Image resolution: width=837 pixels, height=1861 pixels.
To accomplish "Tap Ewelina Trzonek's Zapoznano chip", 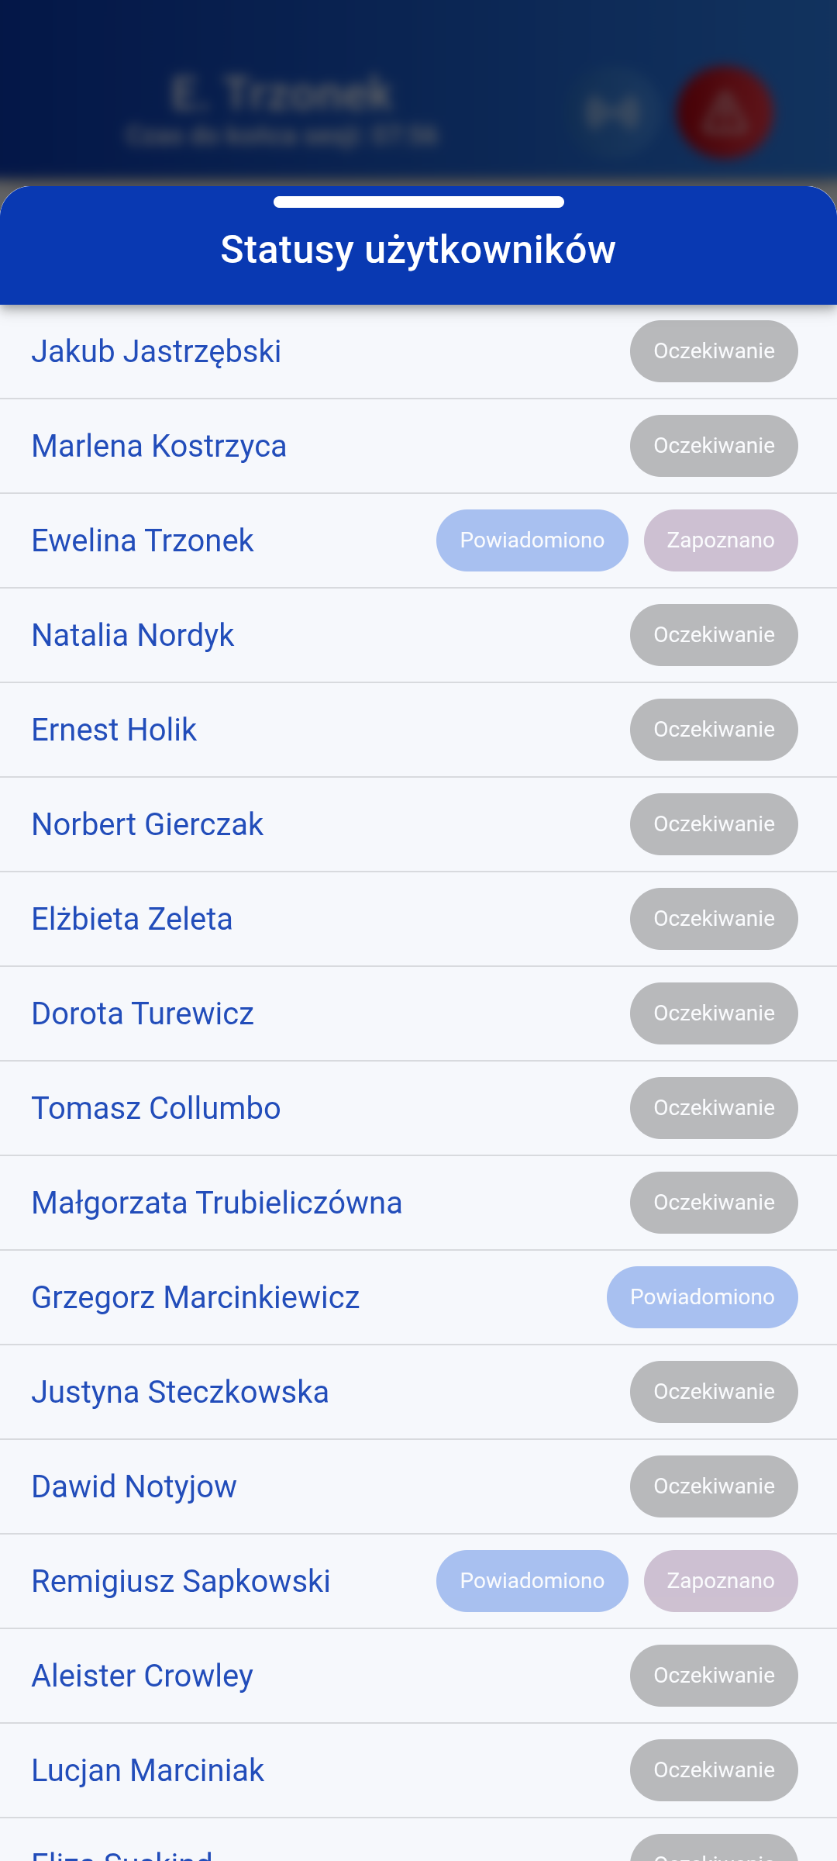I will click(x=721, y=540).
